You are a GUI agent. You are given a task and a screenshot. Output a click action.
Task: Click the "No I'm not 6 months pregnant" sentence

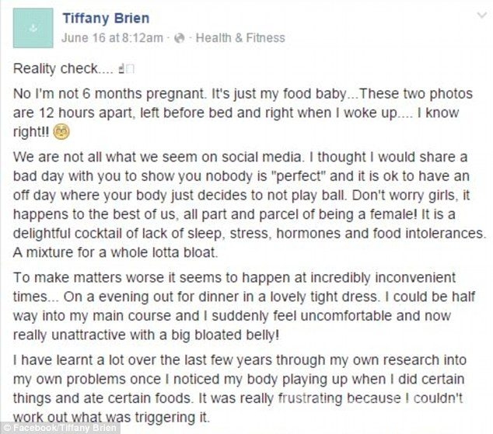[x=109, y=94]
